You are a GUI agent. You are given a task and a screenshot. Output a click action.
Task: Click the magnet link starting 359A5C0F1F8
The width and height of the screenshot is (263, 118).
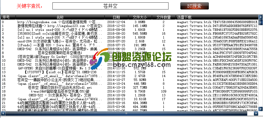click(217, 41)
